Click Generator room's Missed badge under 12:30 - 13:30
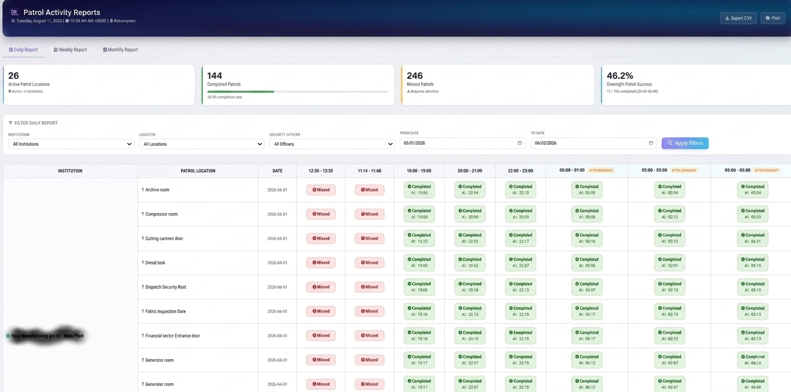Viewport: 791px width, 392px height. click(x=321, y=360)
